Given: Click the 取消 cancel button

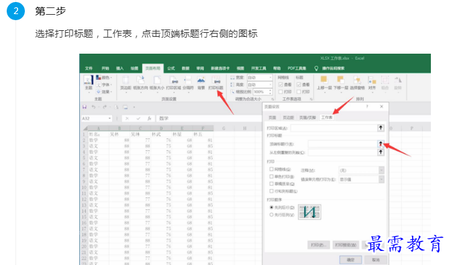Looking at the screenshot, I should click(x=376, y=260).
